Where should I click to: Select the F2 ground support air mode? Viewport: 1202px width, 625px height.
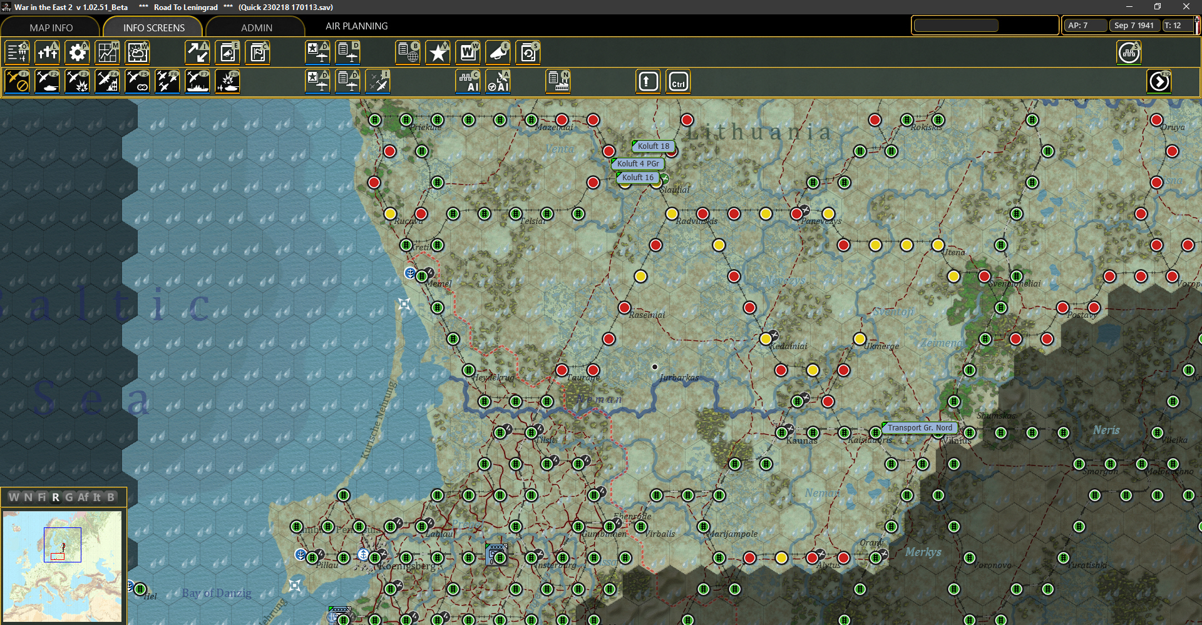48,81
